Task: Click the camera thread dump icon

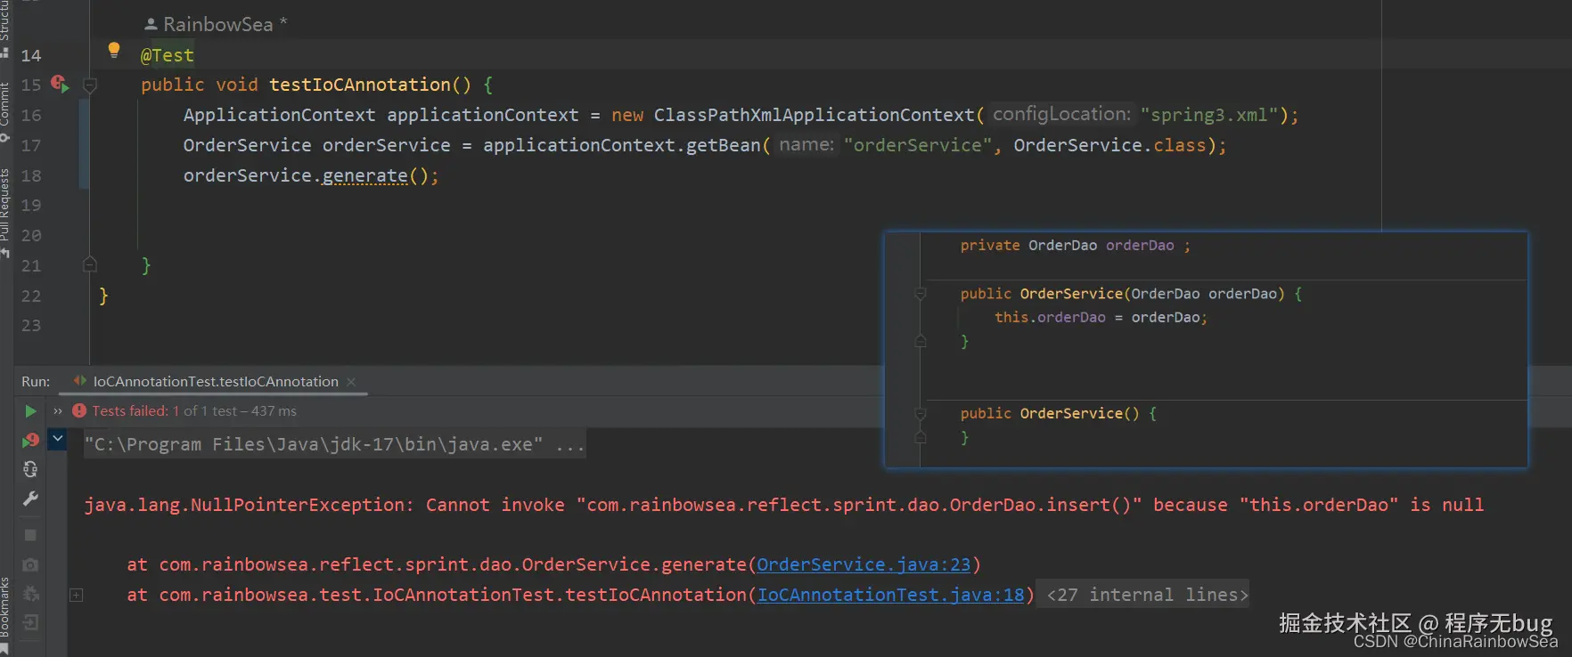Action: (x=30, y=564)
